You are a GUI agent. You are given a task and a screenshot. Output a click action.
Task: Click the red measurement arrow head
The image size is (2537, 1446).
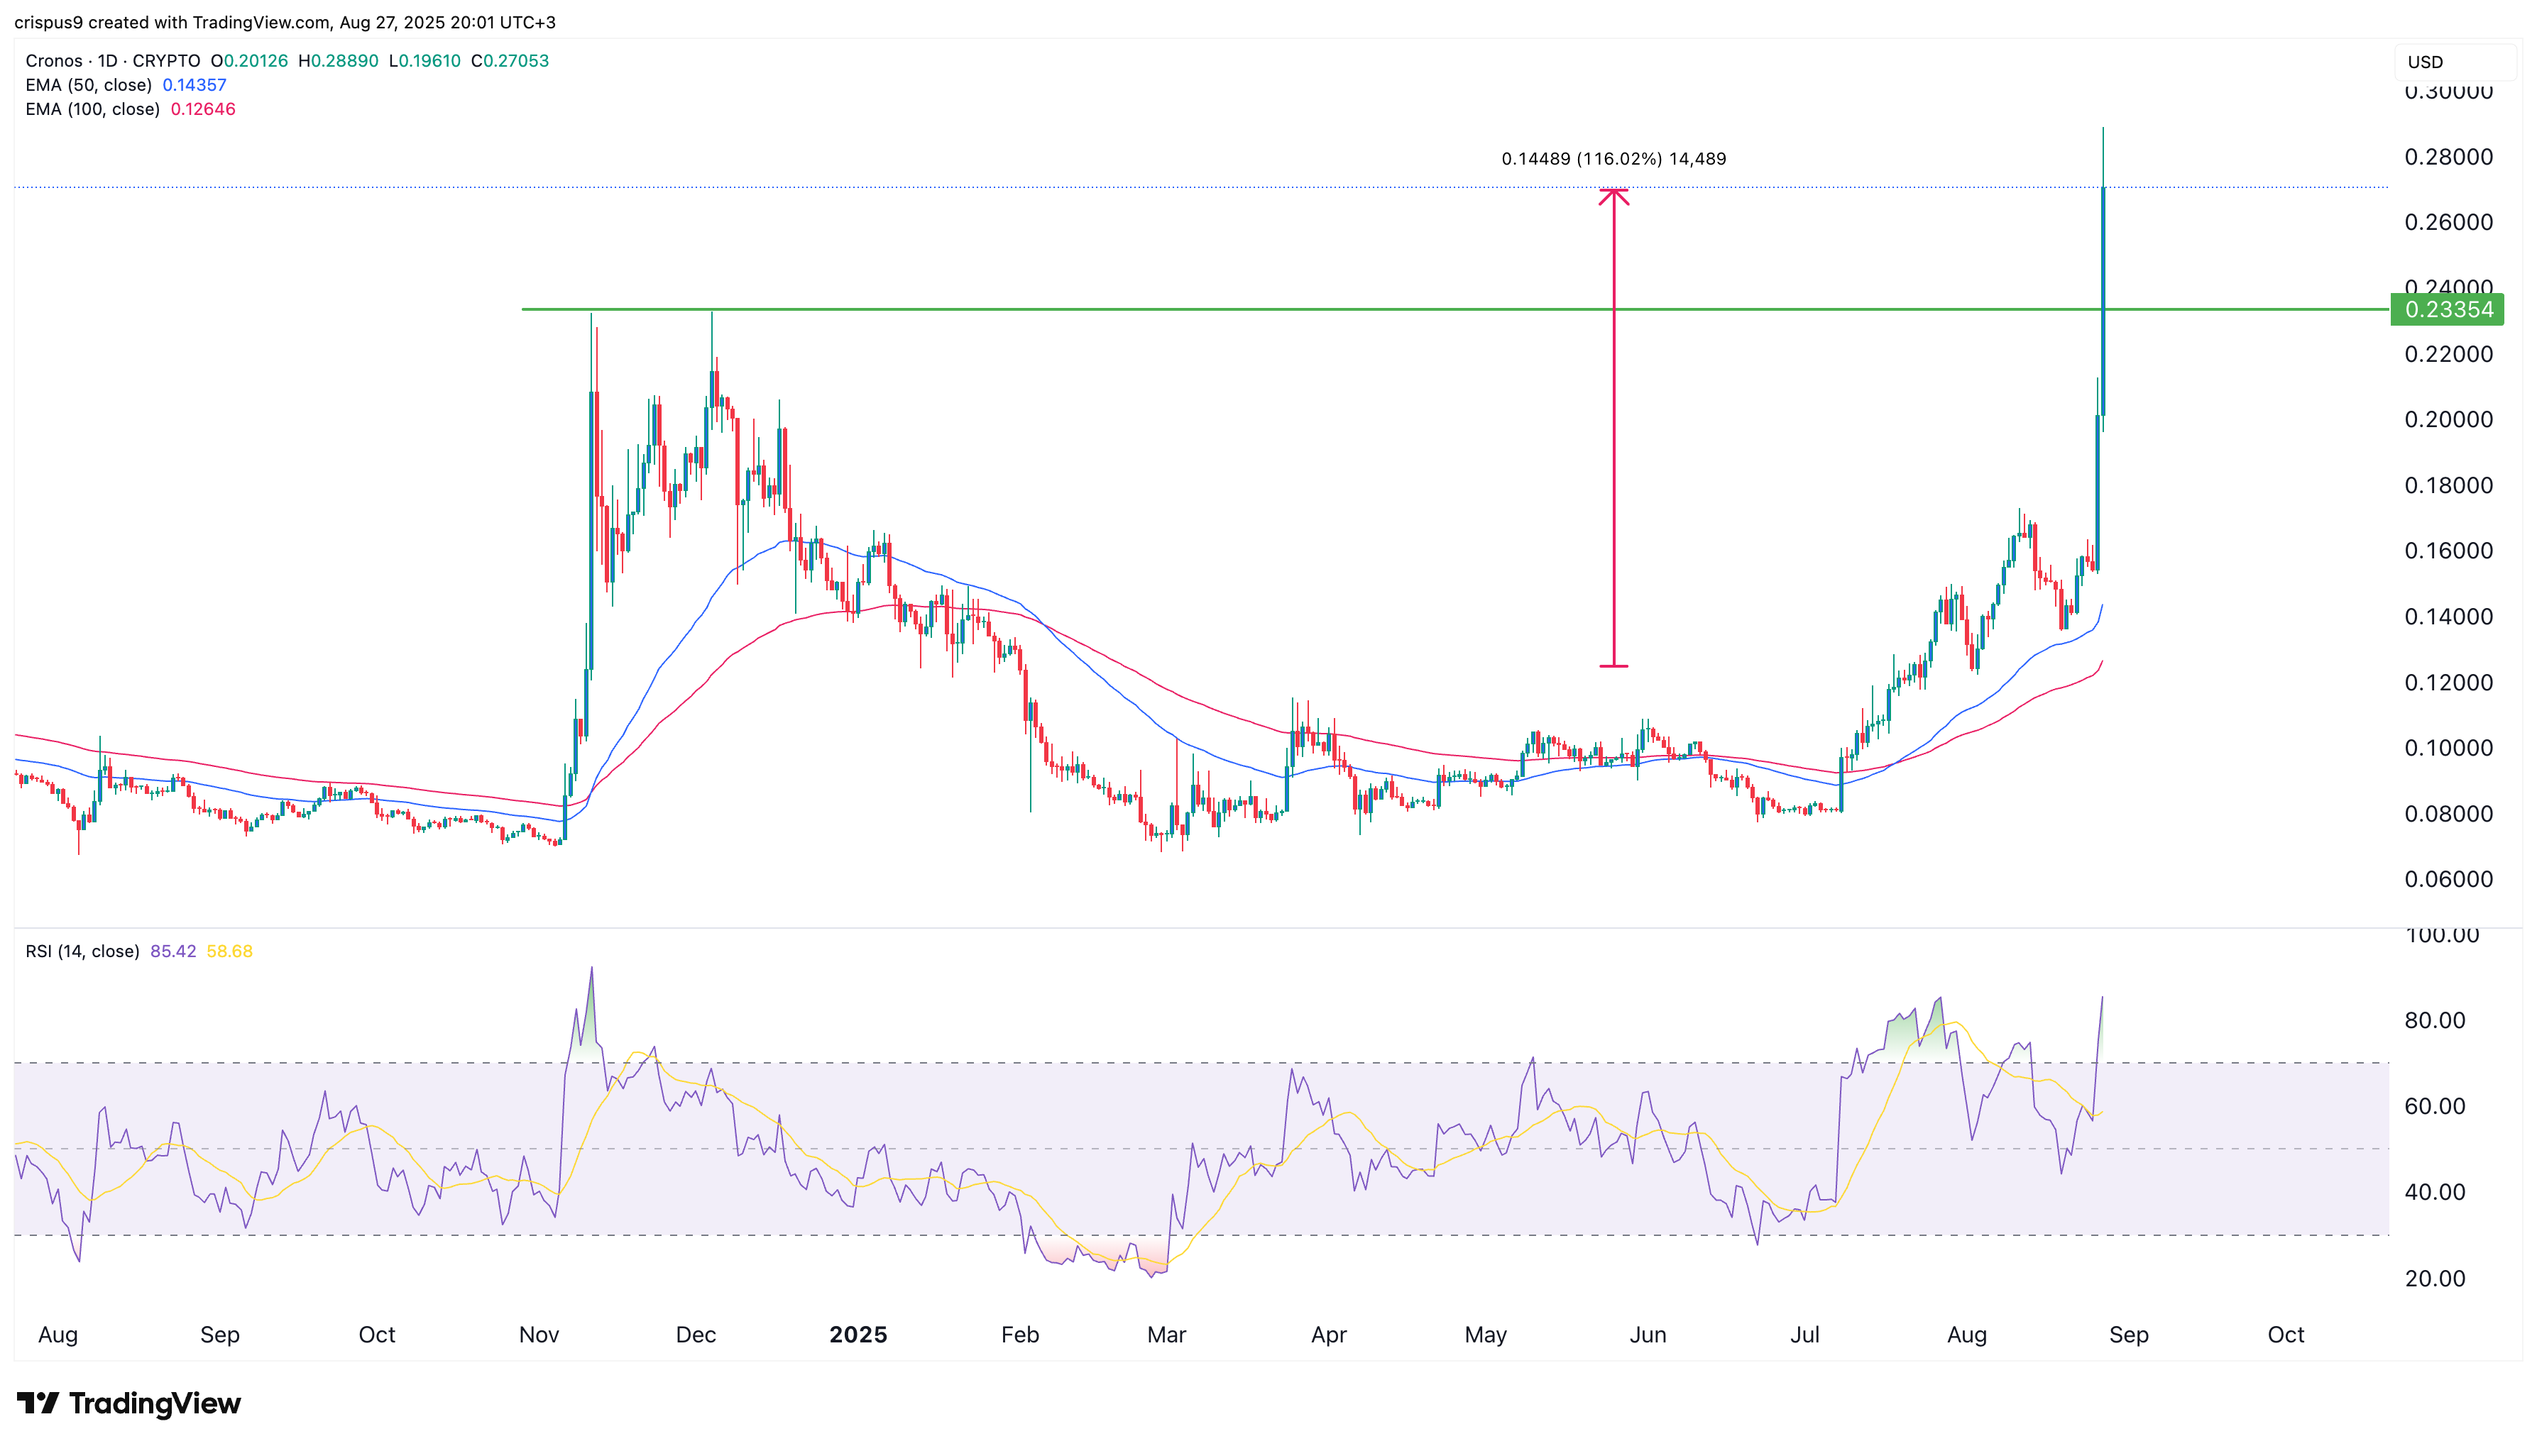(x=1613, y=196)
